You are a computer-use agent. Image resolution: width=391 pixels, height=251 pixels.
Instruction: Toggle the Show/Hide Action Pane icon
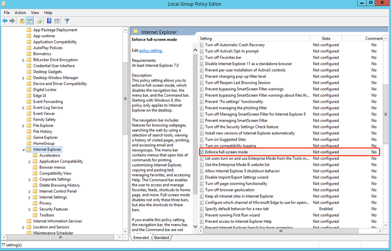coord(57,21)
